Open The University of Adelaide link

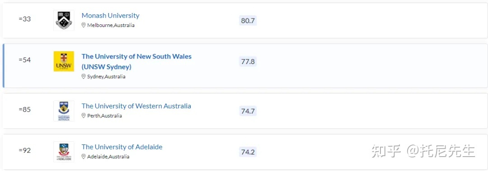(122, 147)
